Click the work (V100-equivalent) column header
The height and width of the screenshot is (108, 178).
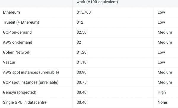pos(97,2)
